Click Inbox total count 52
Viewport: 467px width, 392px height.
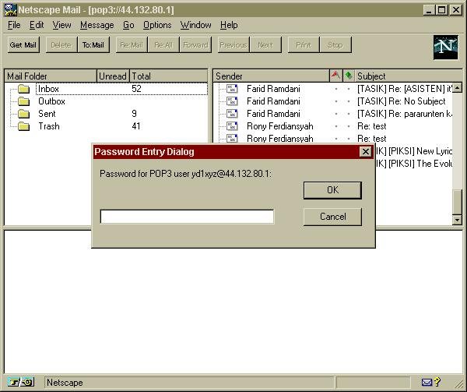[136, 89]
